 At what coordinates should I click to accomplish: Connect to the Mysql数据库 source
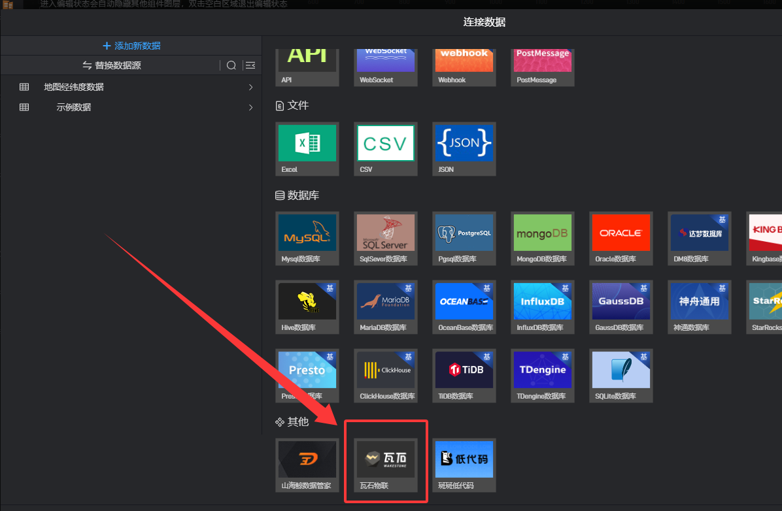point(307,239)
